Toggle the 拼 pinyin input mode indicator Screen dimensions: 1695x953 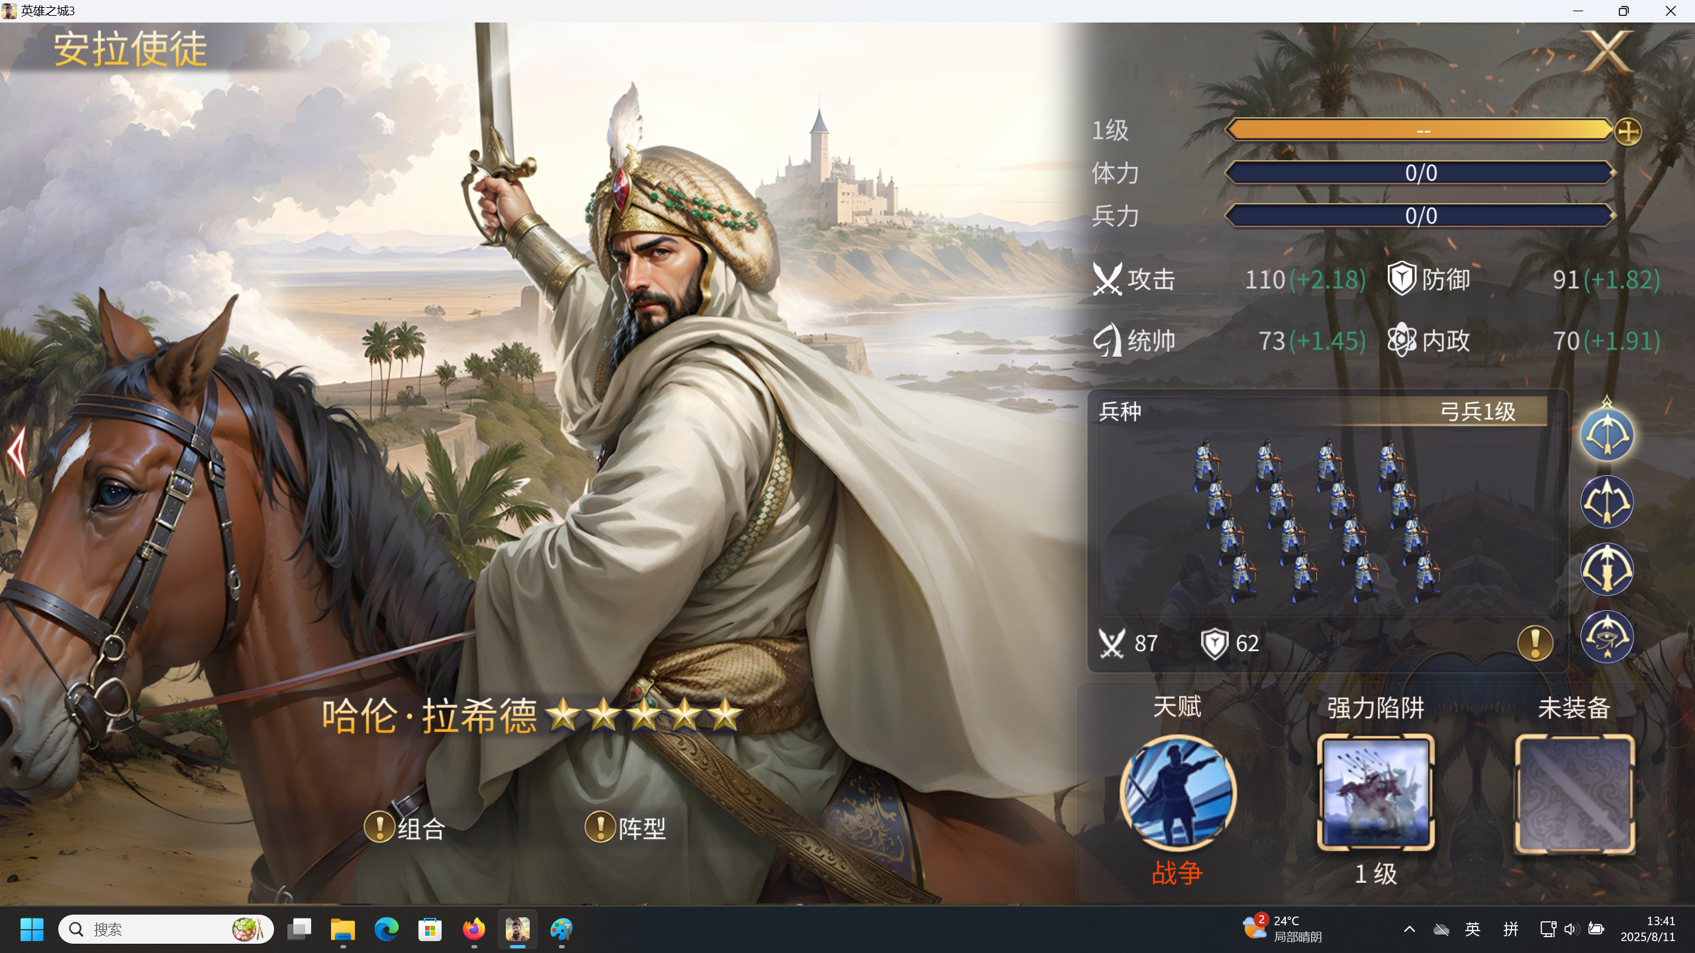(x=1510, y=929)
